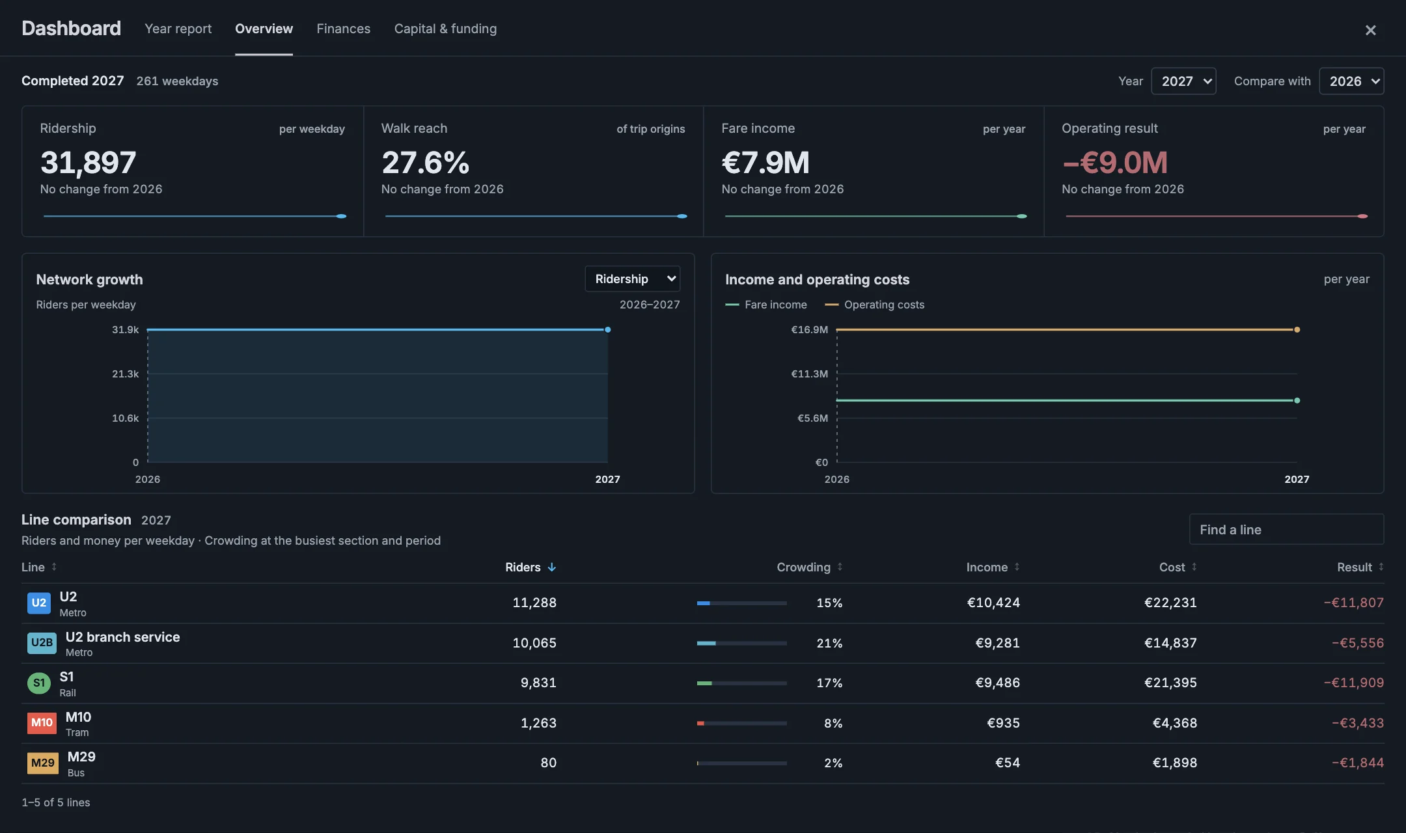This screenshot has width=1406, height=833.
Task: Click the S1 riders value 9,831
Action: pos(538,683)
